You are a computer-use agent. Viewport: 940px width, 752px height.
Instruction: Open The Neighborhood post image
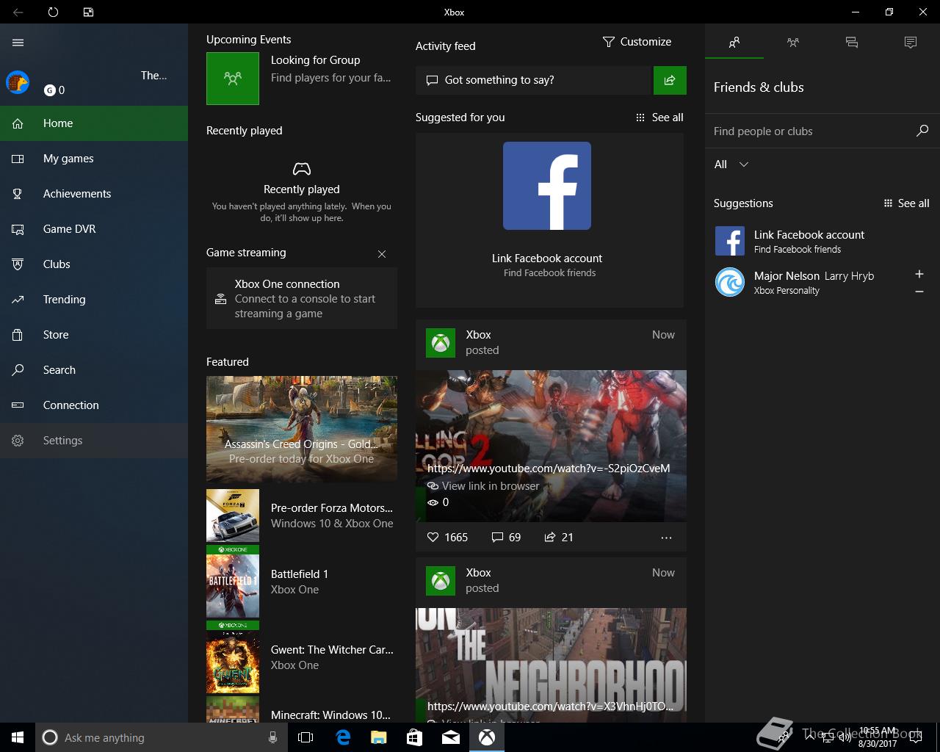tap(551, 665)
